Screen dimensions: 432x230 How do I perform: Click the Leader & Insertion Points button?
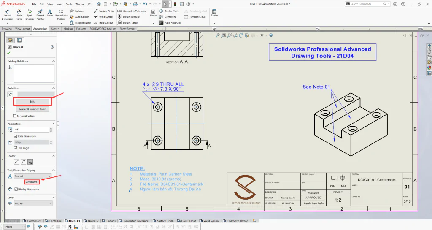32,109
